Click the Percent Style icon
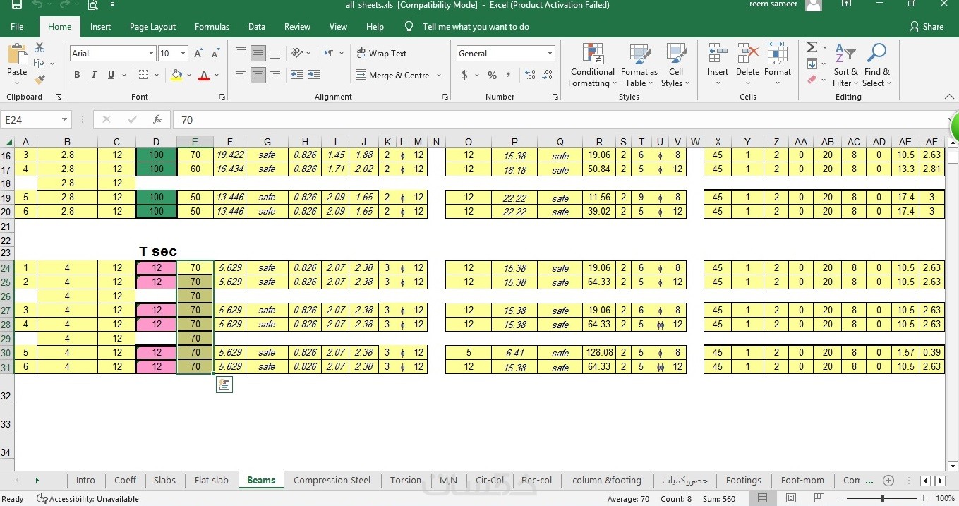Image resolution: width=959 pixels, height=506 pixels. pyautogui.click(x=492, y=75)
